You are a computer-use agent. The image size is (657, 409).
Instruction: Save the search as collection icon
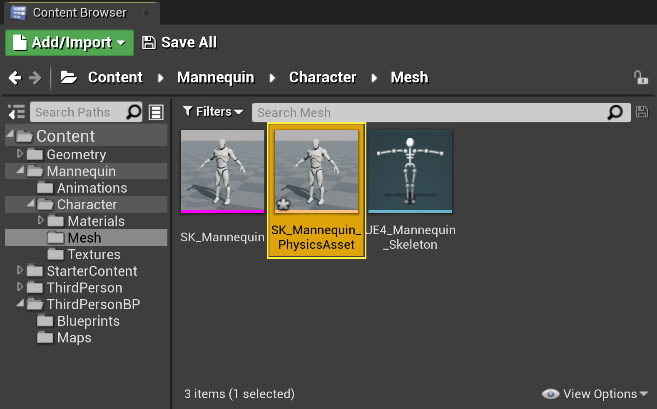point(642,112)
